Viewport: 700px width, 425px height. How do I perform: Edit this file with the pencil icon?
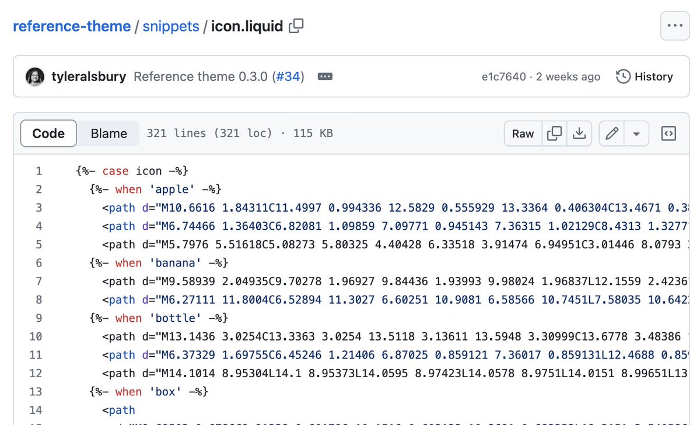(612, 134)
